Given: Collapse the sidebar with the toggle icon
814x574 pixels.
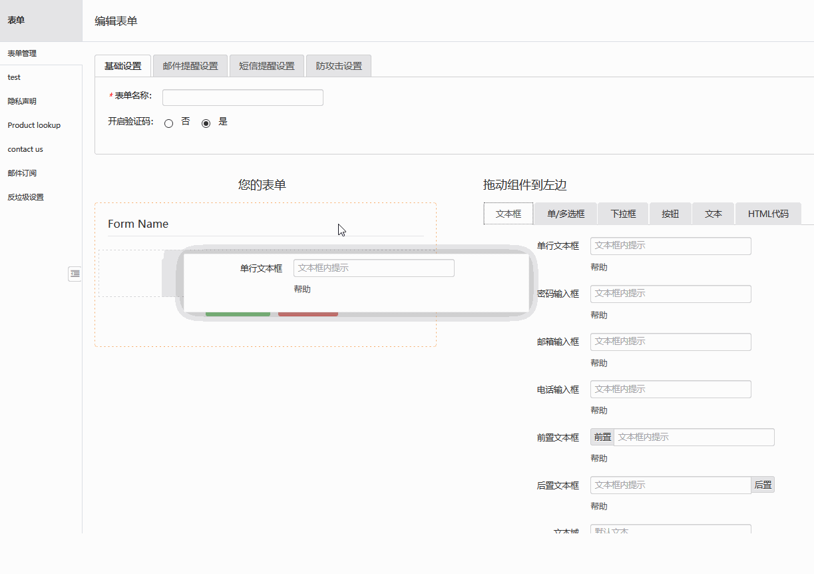Looking at the screenshot, I should pos(75,273).
